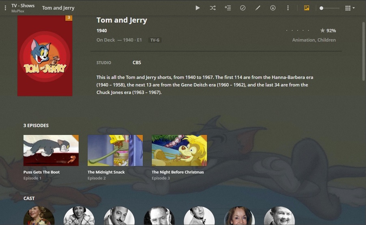The height and width of the screenshot is (225, 366).
Task: Open the More actions vertical dots menu
Action: [x=288, y=8]
